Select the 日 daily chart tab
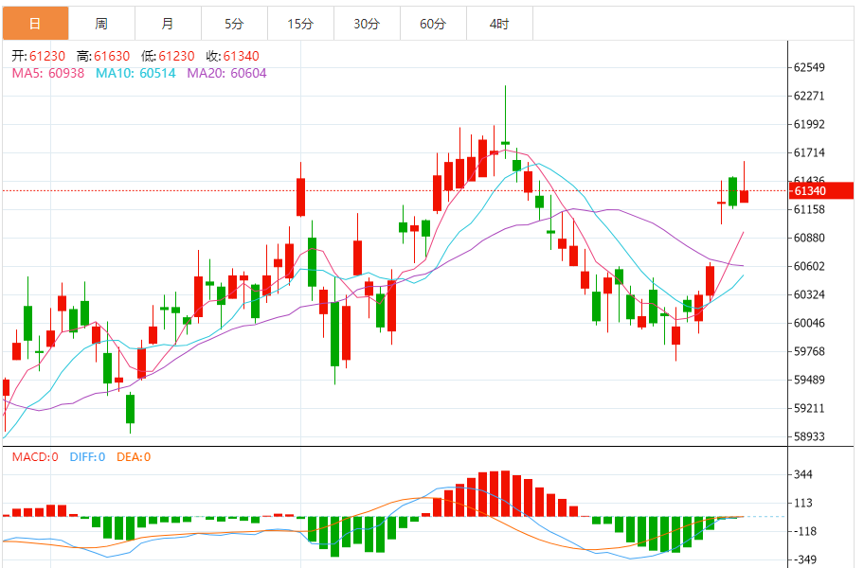Screen dimensions: 864x568 (35, 24)
